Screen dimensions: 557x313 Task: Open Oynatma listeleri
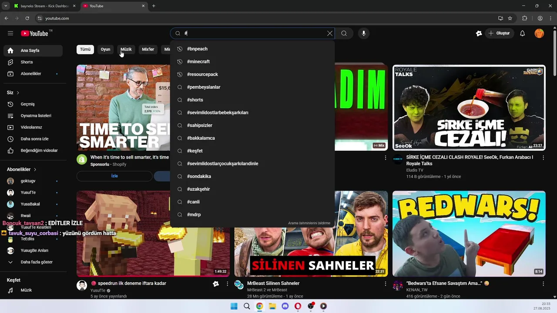point(33,116)
